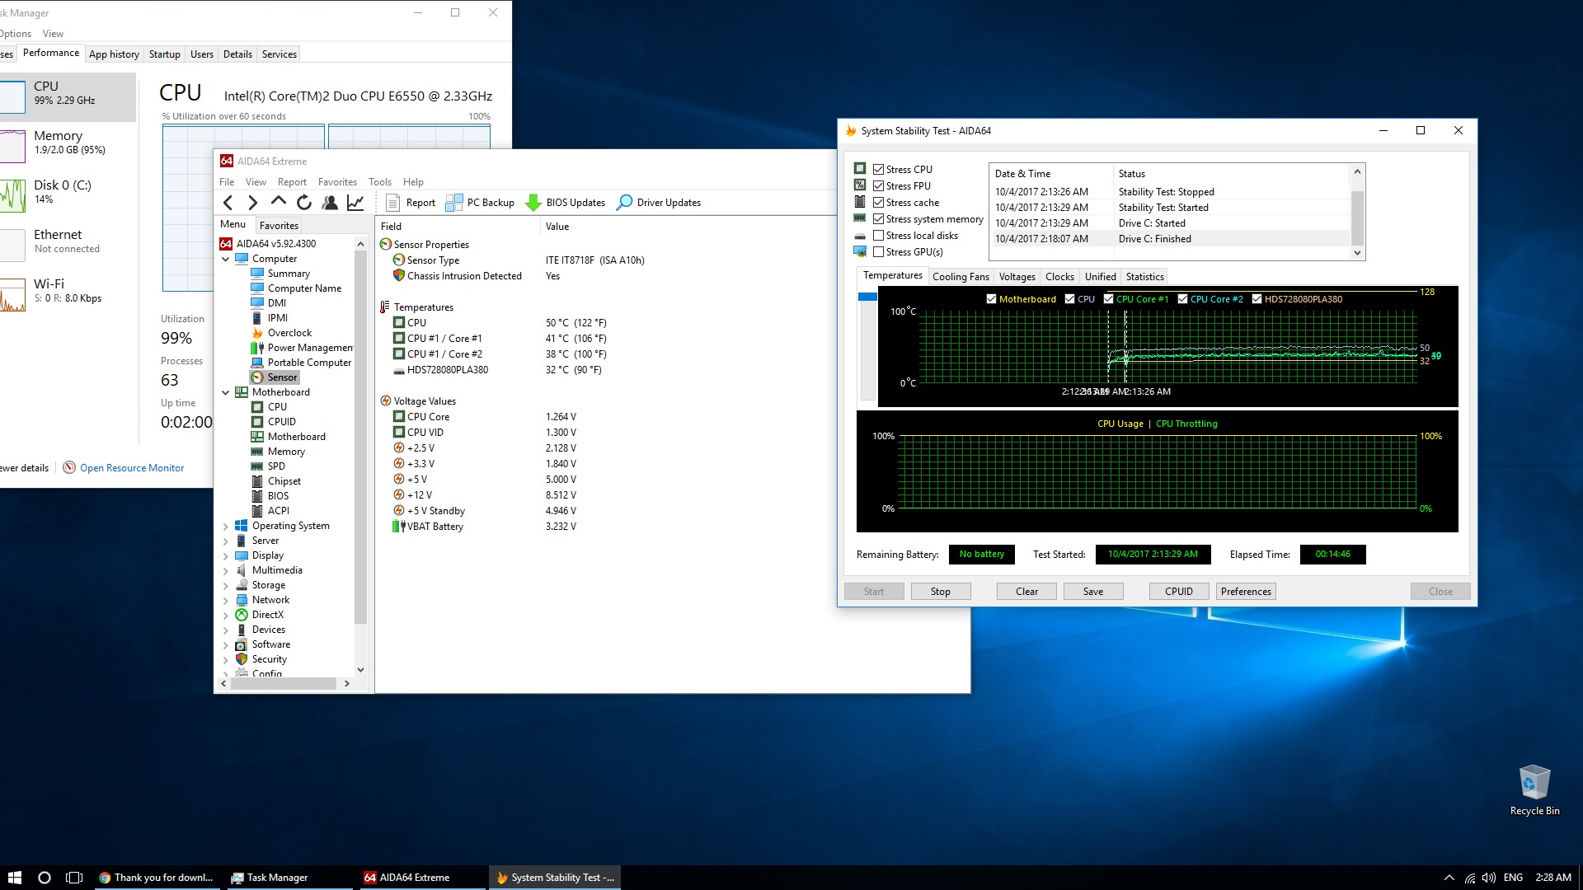The height and width of the screenshot is (890, 1583).
Task: Select CPUID under Motherboard tree
Action: pyautogui.click(x=273, y=422)
